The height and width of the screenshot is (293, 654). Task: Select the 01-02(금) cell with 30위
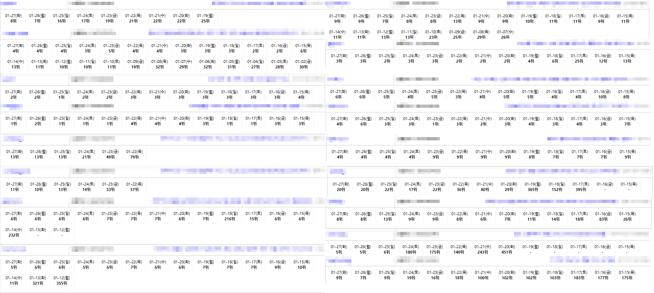tap(303, 64)
